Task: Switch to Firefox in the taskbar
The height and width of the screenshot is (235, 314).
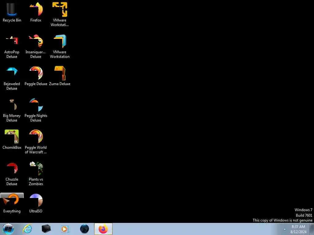Action: pos(103,229)
